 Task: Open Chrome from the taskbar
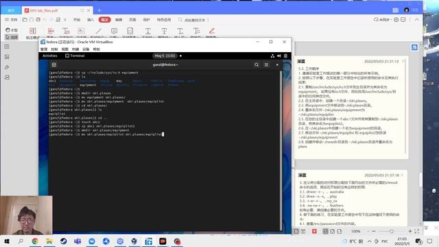tap(35, 241)
